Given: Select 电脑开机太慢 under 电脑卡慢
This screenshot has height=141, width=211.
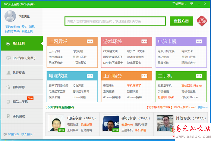Looking at the screenshot, I should pos(166,51).
